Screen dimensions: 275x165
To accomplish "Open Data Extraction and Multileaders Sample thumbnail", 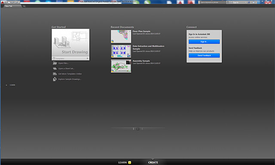I will coord(121,51).
